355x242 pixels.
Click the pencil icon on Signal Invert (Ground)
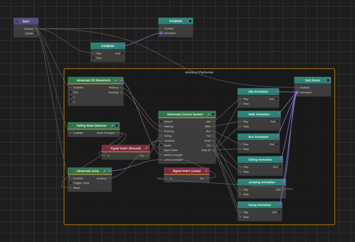point(146,149)
